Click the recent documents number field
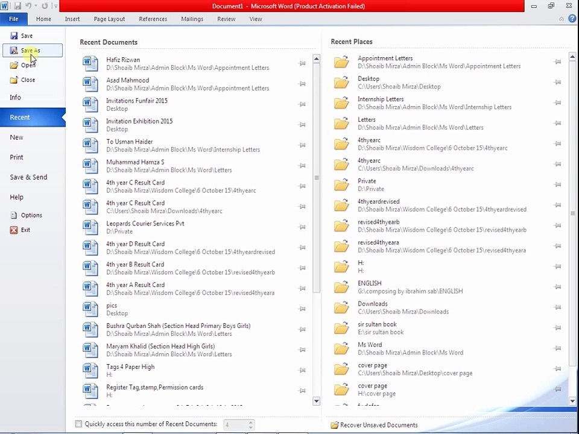579x434 pixels. [235, 425]
